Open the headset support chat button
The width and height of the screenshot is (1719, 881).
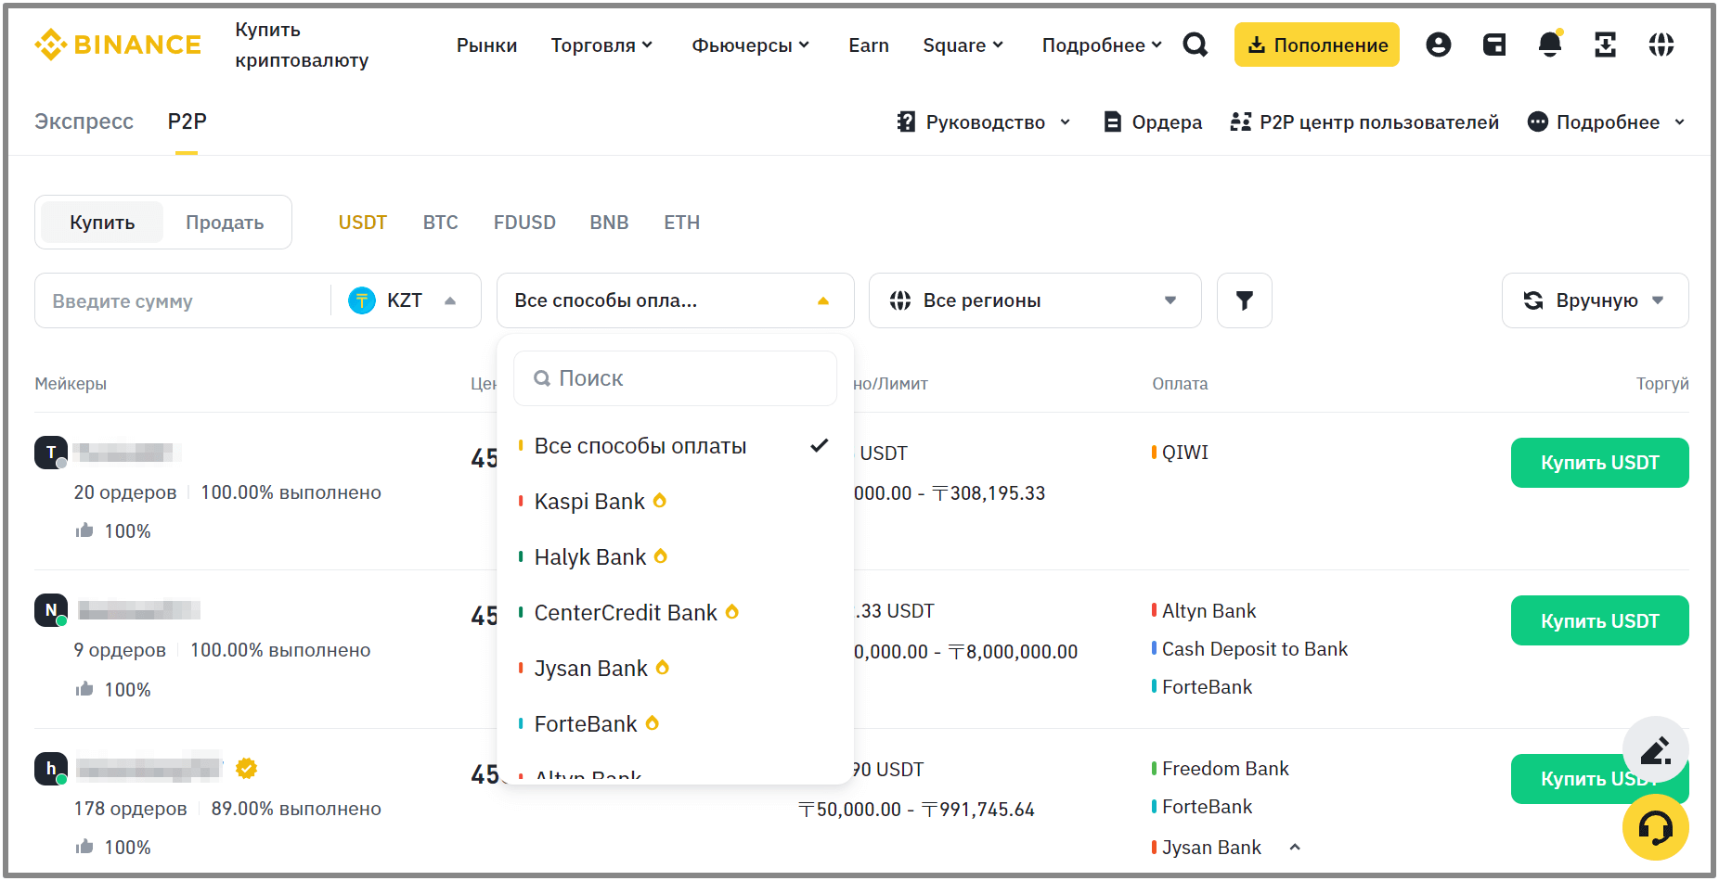[1656, 827]
